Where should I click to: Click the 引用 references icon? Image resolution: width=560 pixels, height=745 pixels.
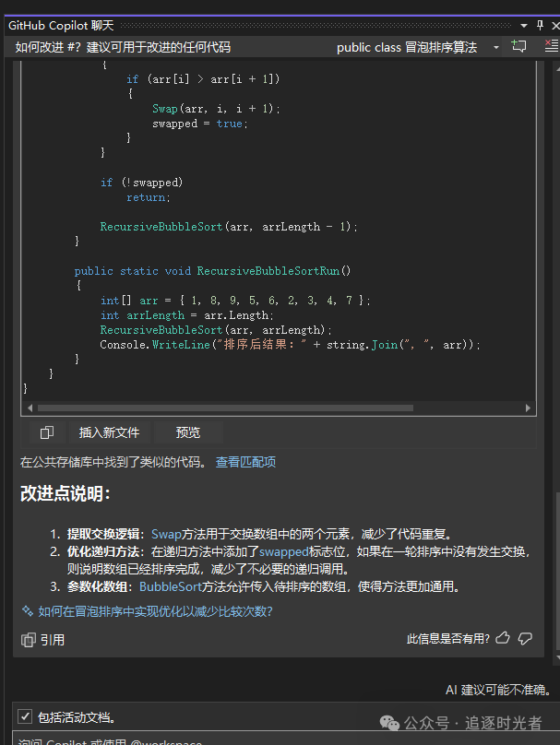tap(29, 640)
